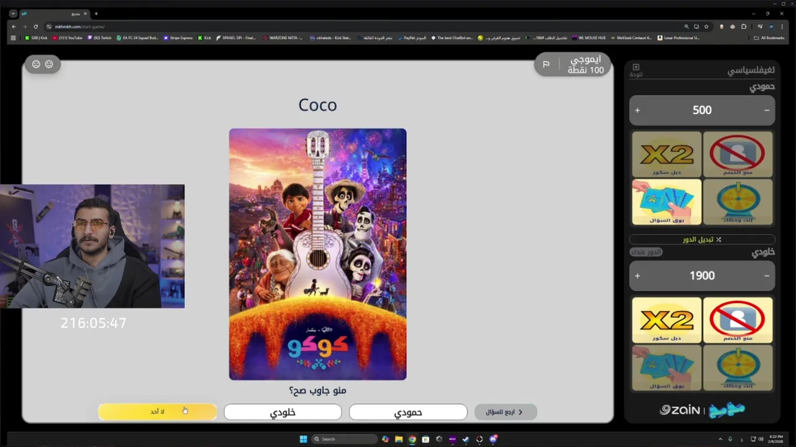The height and width of the screenshot is (447, 796).
Task: Open the All Bookmarks folder
Action: (x=769, y=38)
